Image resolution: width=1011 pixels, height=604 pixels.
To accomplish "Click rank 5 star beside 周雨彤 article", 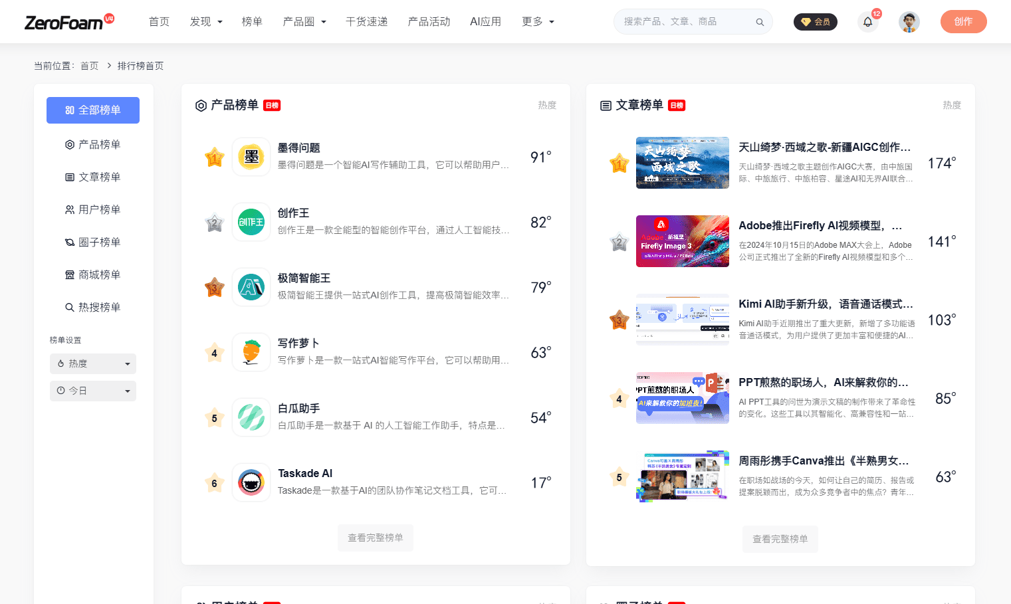I will click(x=619, y=477).
